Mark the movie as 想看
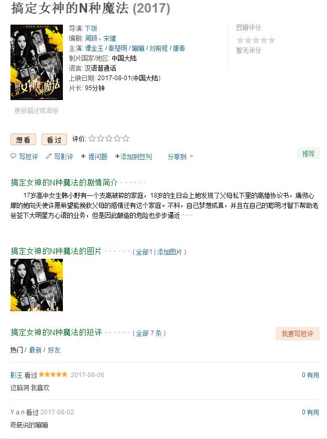 (23, 139)
